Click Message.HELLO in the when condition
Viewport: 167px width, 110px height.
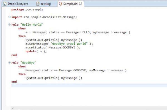(x=78, y=32)
